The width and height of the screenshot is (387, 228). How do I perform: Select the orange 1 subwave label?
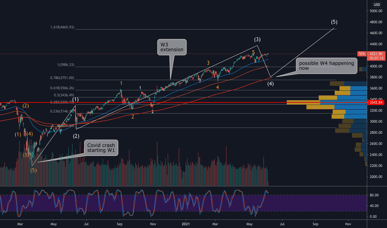(x=121, y=83)
